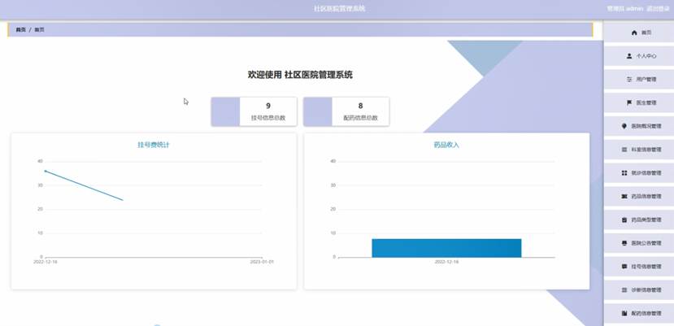The width and height of the screenshot is (674, 326).
Task: Click the home icon beside 首页 in sidebar
Action: tap(634, 33)
